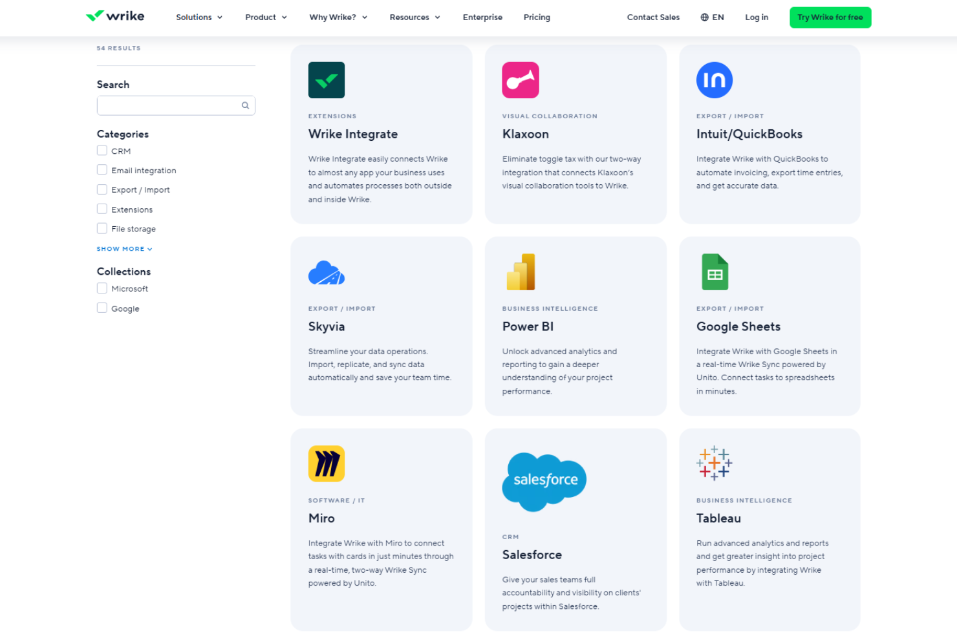Open the Klaxoon card title
The image size is (957, 638).
526,134
